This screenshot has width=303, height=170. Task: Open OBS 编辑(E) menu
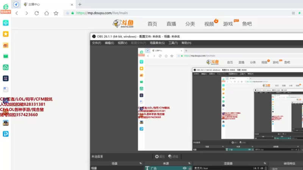click(109, 43)
